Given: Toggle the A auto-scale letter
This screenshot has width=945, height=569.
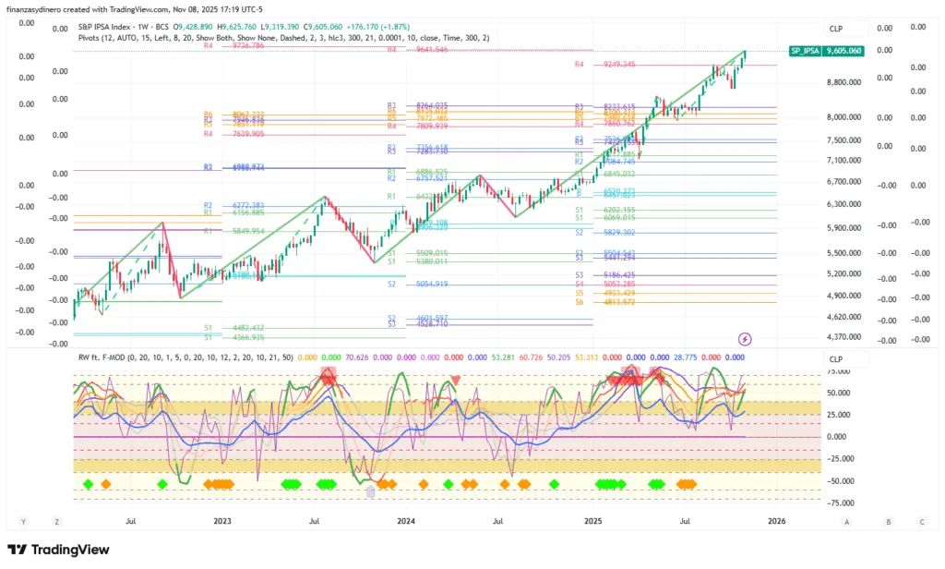Looking at the screenshot, I should tap(846, 522).
